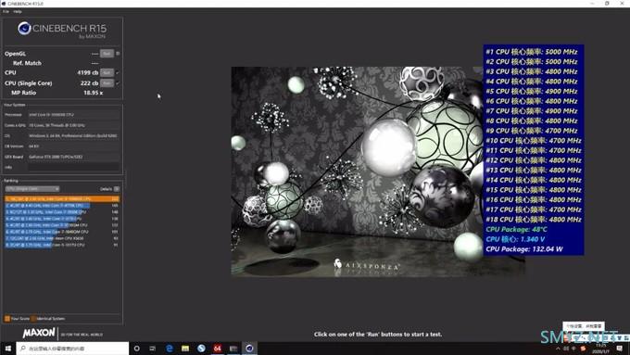Image resolution: width=630 pixels, height=355 pixels.
Task: Click #9 CPU core frequency 4700 MHz line
Action: (532, 131)
